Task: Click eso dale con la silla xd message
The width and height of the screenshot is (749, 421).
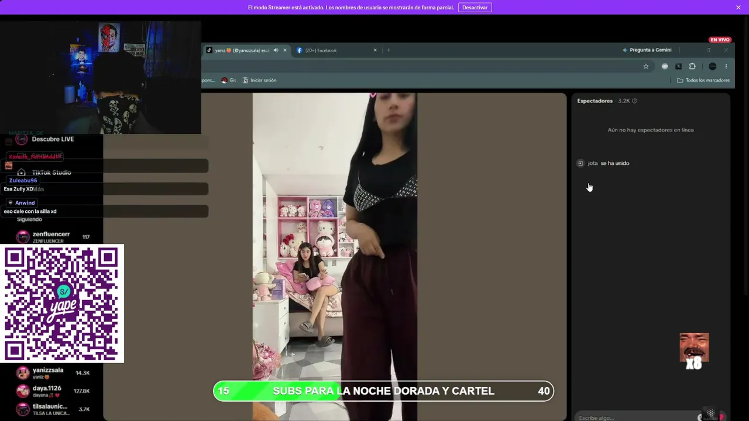Action: [x=30, y=212]
